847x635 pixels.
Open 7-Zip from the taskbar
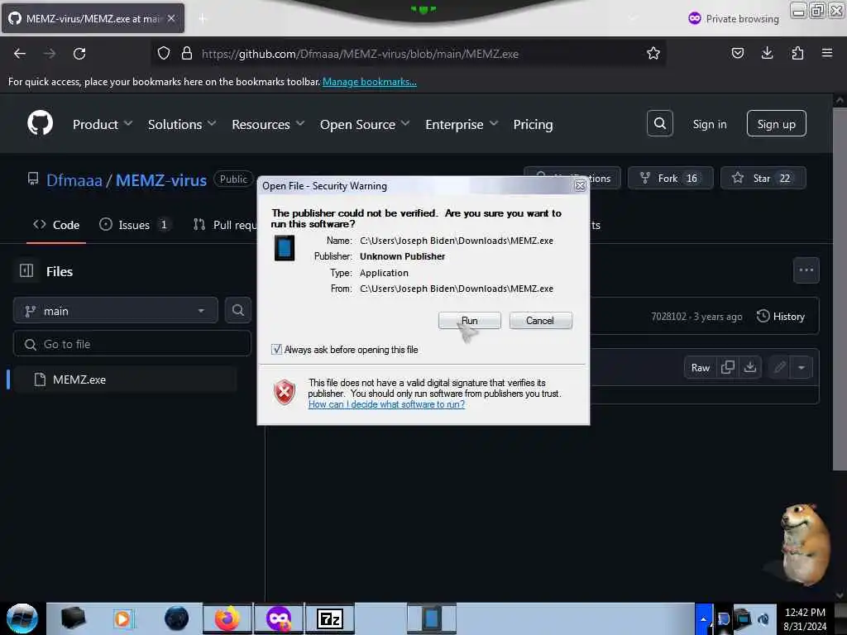pyautogui.click(x=329, y=618)
